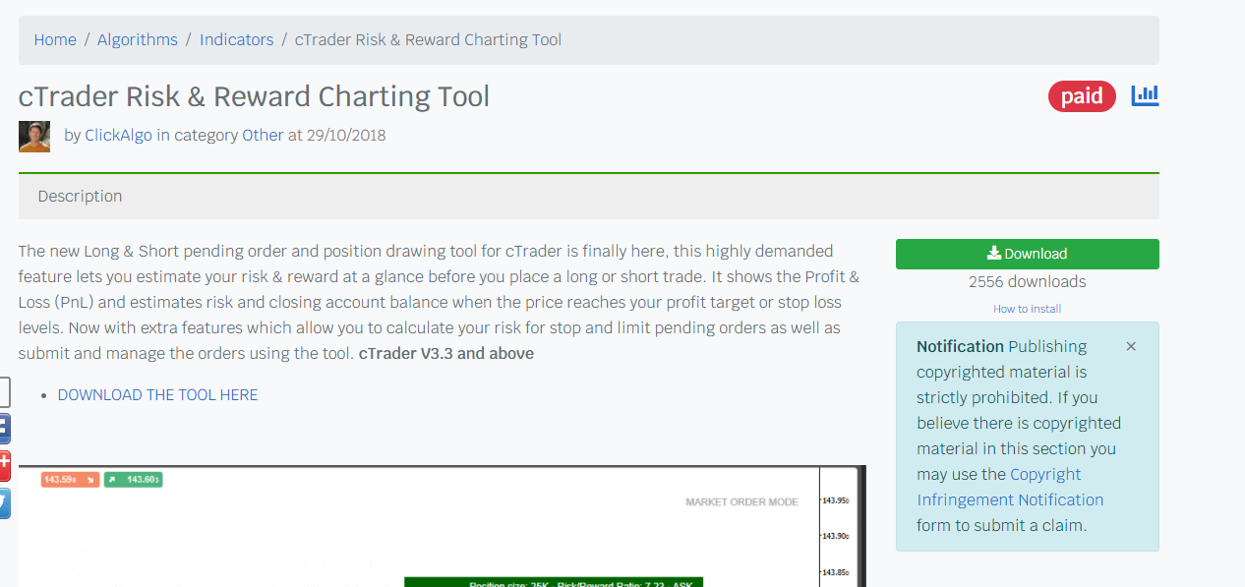Click the 143.90 price axis label
The height and width of the screenshot is (587, 1245).
(835, 536)
